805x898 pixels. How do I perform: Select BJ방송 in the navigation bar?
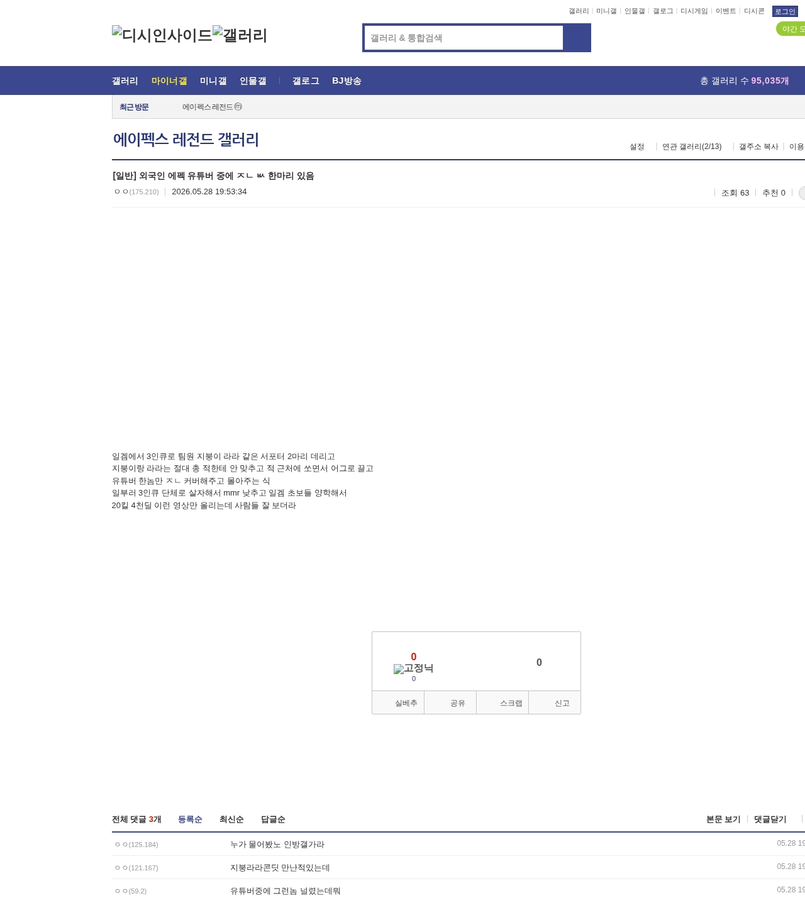pyautogui.click(x=347, y=80)
